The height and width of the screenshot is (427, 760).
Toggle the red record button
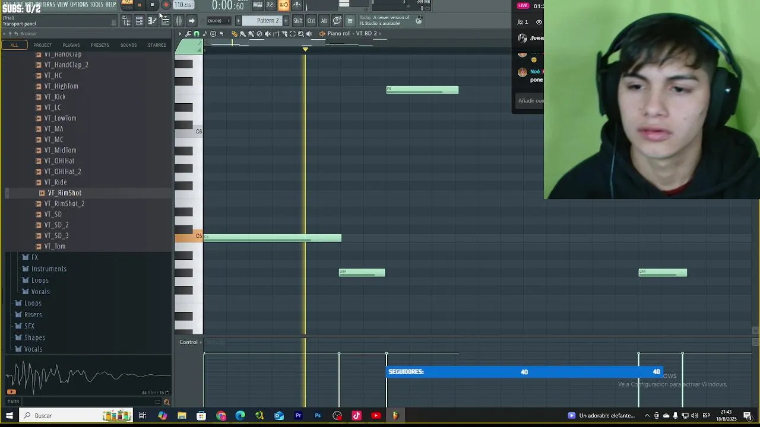166,5
